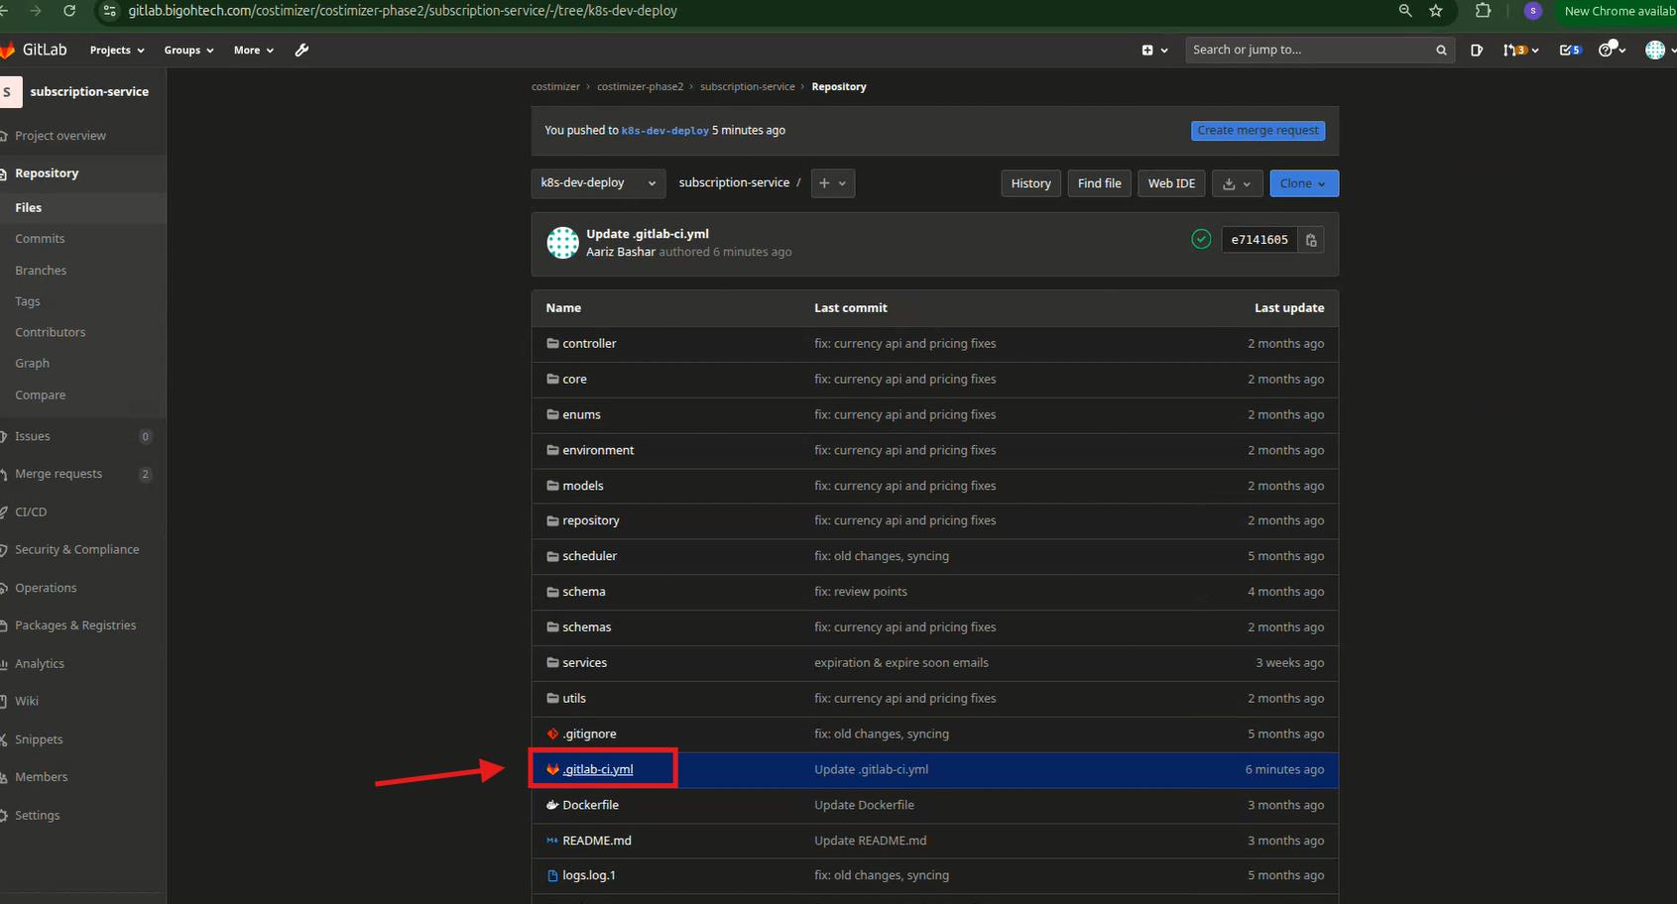
Task: Click the k8s-dev-deploy link in push notice
Action: point(664,131)
